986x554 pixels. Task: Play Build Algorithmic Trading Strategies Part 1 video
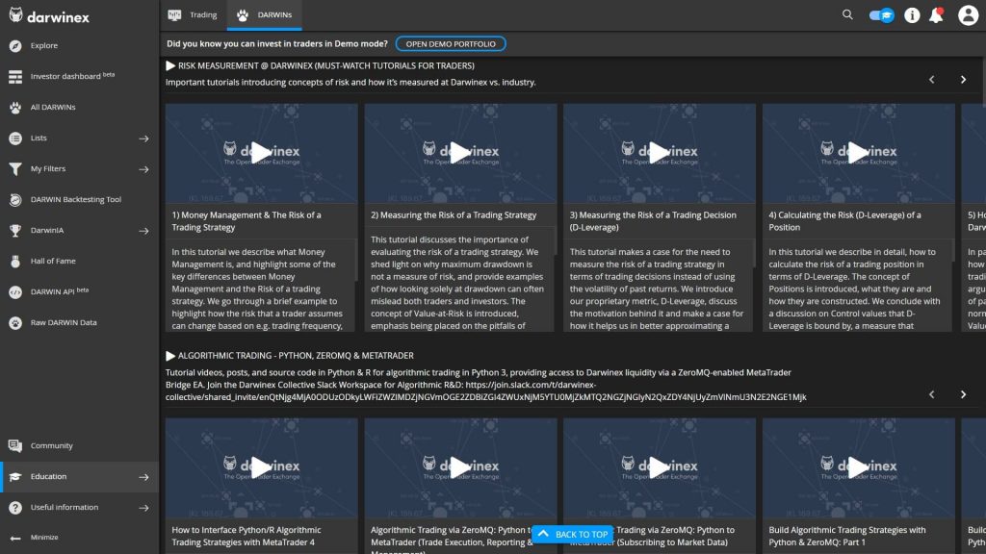[858, 467]
